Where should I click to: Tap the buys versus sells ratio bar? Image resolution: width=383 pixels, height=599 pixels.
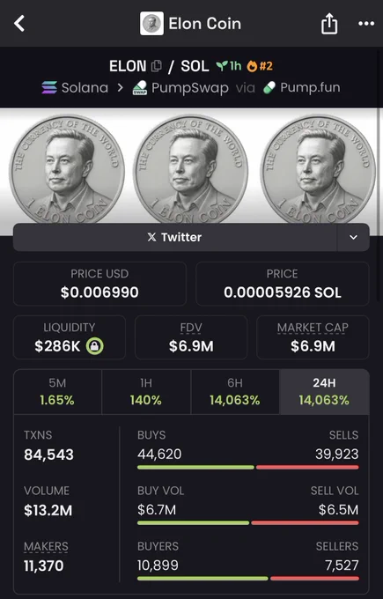[x=247, y=467]
